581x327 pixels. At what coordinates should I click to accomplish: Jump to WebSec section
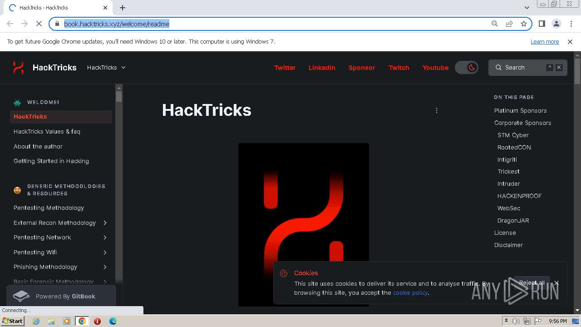(x=509, y=208)
